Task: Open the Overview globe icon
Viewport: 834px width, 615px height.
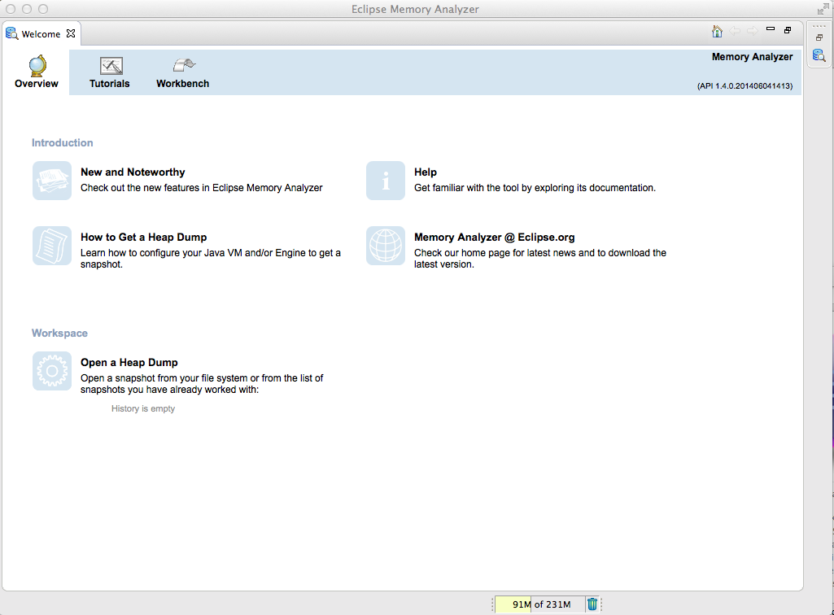Action: pos(37,65)
